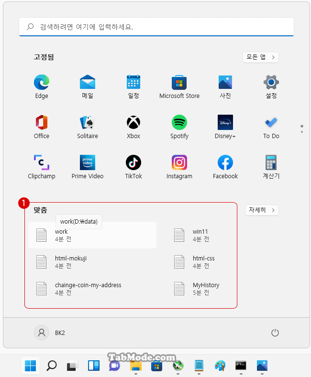Launch the TikTok app
The width and height of the screenshot is (311, 377).
pos(133,167)
